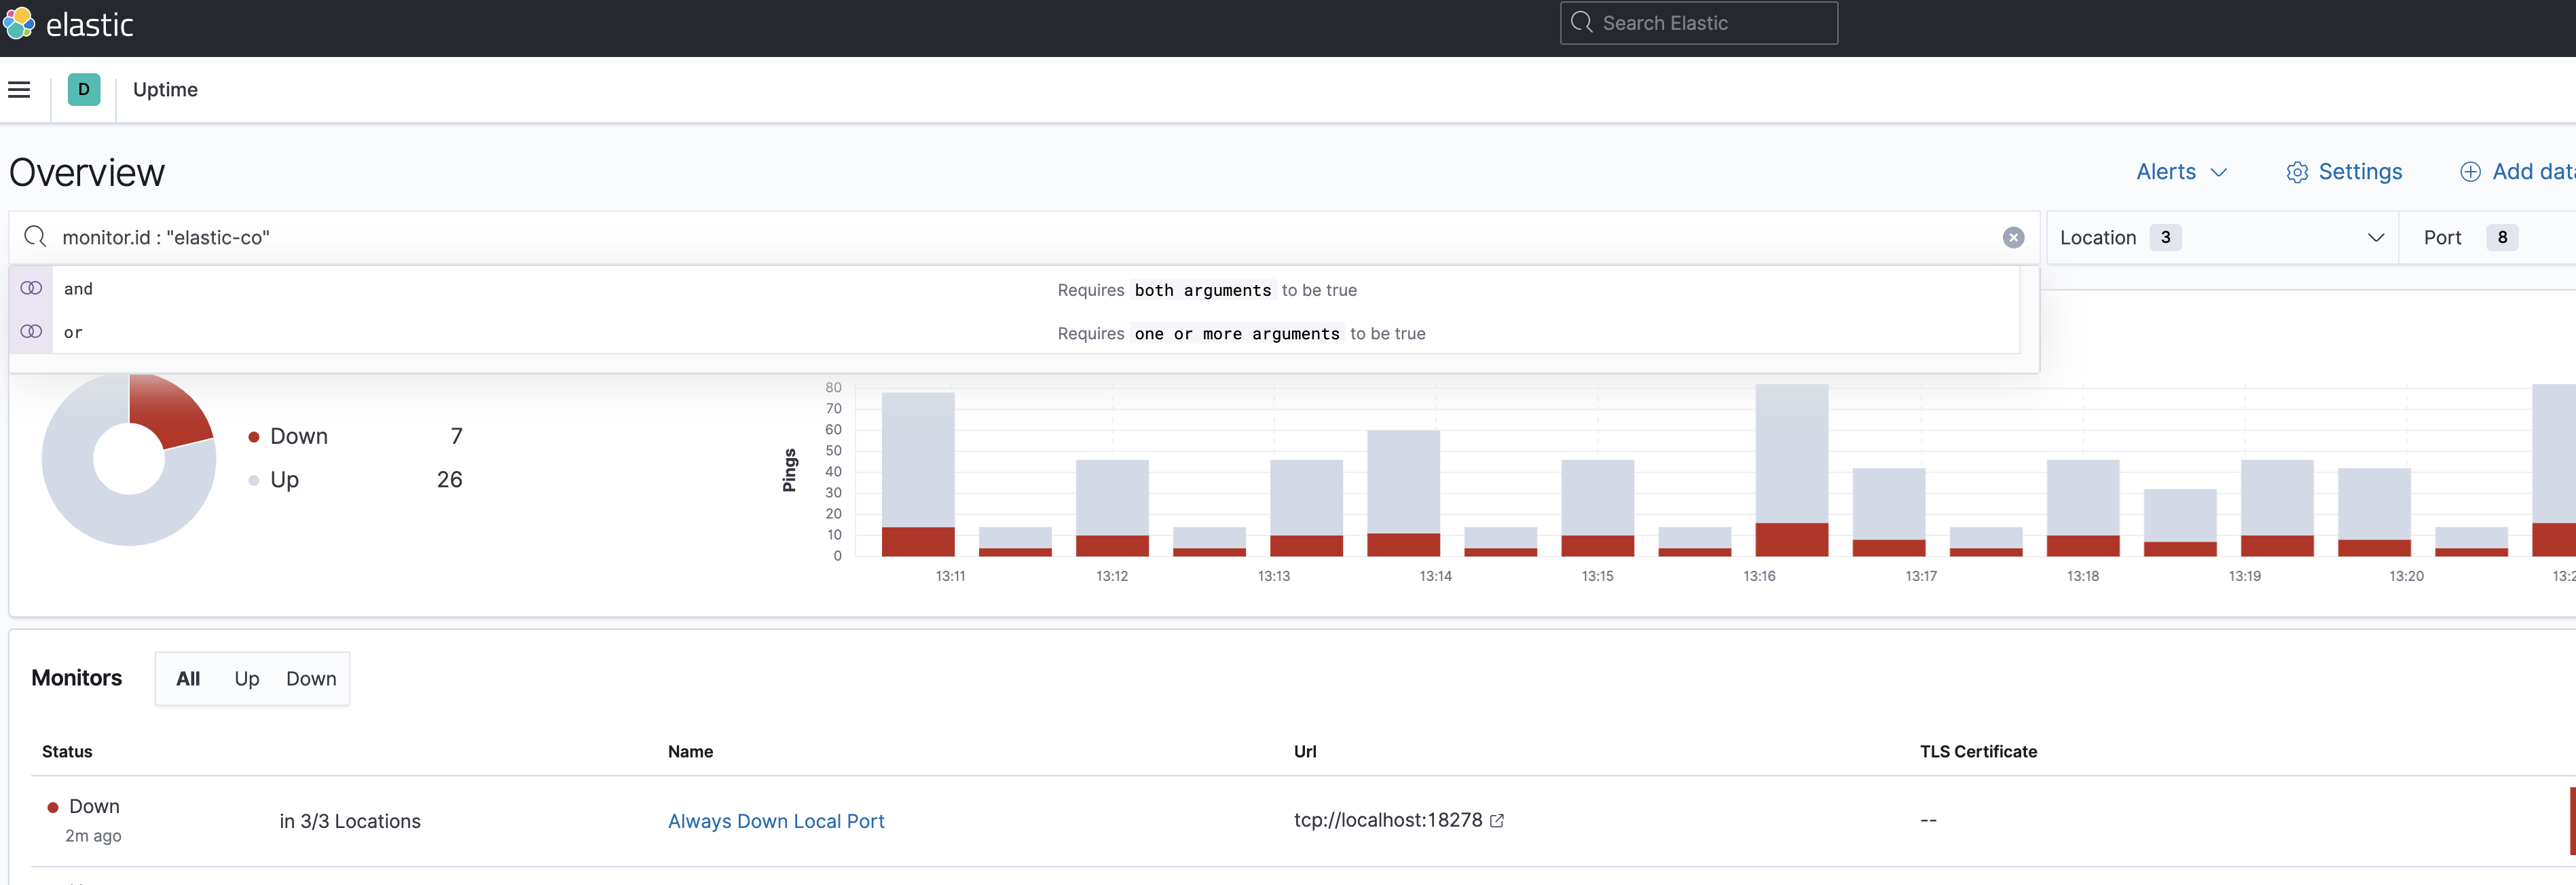Click the magnifier icon in query bar
The width and height of the screenshot is (2576, 885).
pyautogui.click(x=36, y=237)
